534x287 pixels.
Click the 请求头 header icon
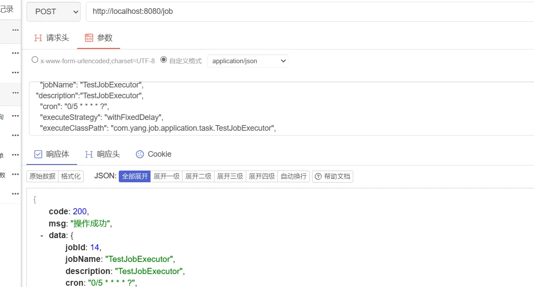(x=38, y=38)
